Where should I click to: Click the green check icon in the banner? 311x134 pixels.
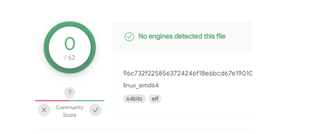point(129,37)
